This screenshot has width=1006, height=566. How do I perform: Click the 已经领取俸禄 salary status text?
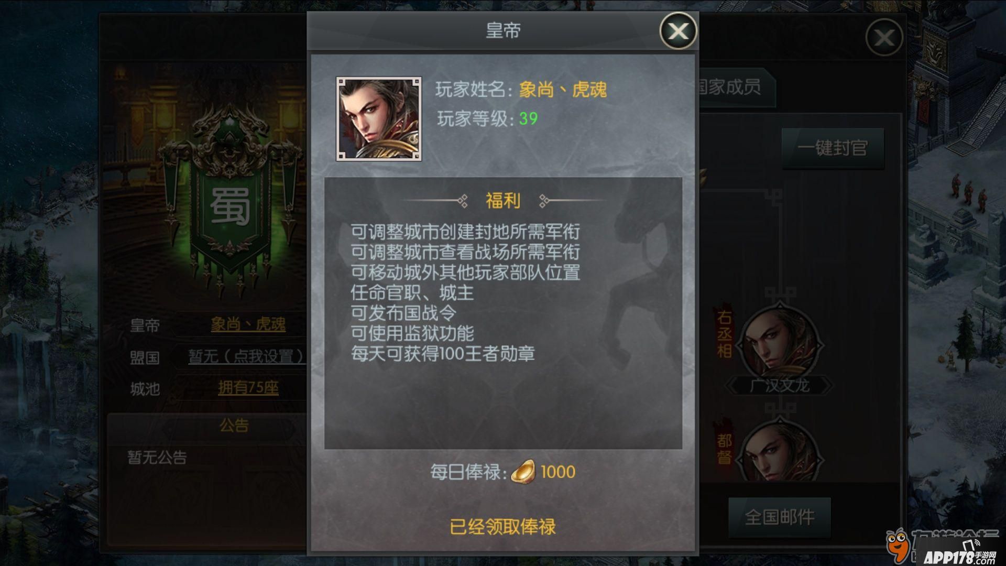[502, 527]
